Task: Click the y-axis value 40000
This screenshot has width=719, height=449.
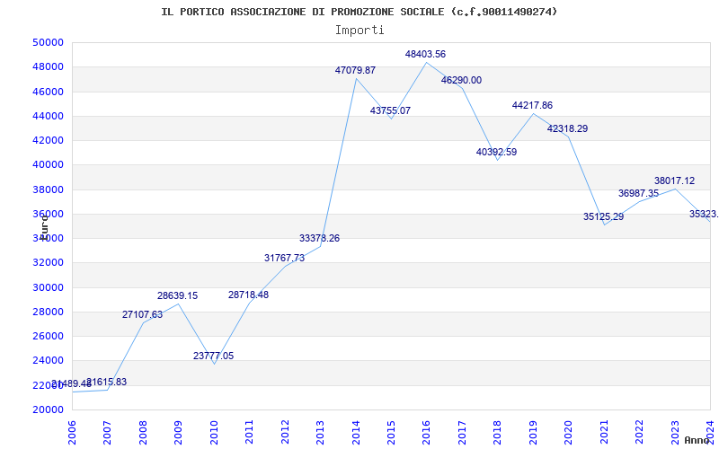Action: [48, 165]
